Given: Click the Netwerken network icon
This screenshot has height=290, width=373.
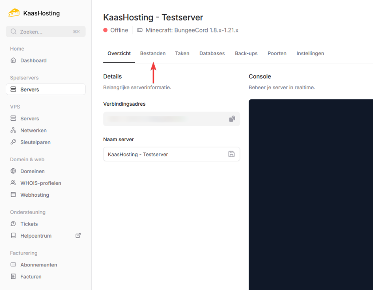Looking at the screenshot, I should pos(13,131).
